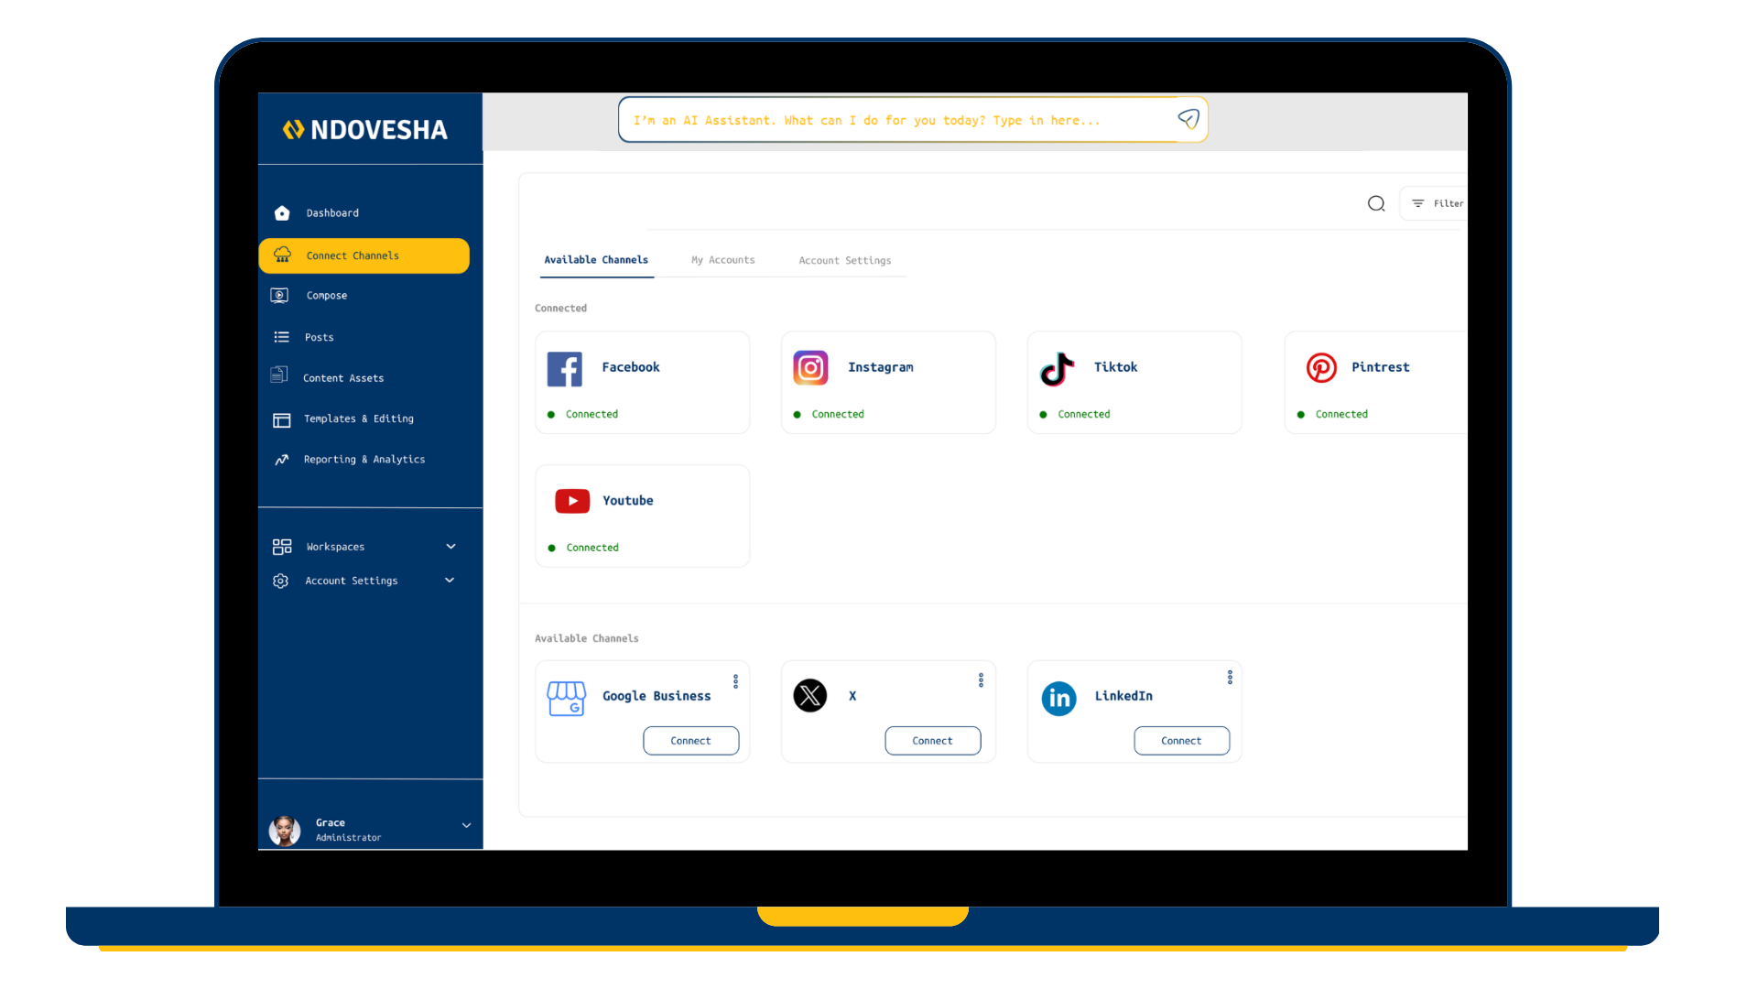
Task: Connect the LinkedIn channel
Action: coord(1181,740)
